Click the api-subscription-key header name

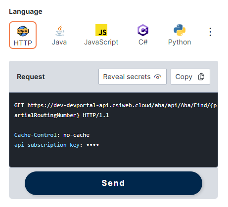click(47, 145)
